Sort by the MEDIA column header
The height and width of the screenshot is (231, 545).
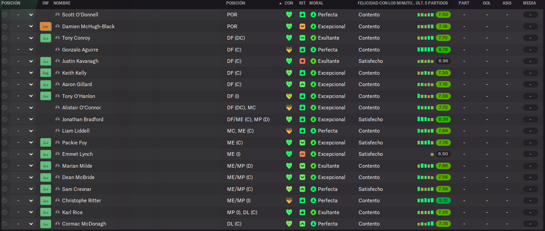tap(530, 3)
